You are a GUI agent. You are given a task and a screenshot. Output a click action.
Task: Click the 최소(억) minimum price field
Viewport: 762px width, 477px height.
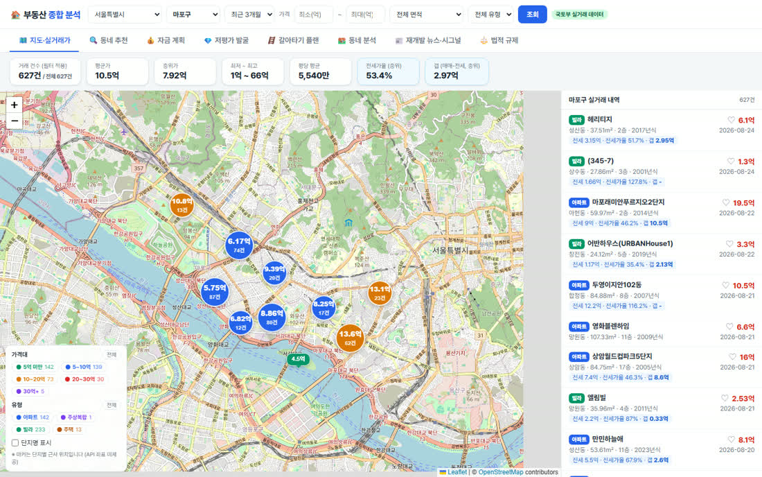(313, 15)
